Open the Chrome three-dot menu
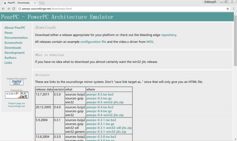Screen dimensions: 237x141 (x=234, y=9)
